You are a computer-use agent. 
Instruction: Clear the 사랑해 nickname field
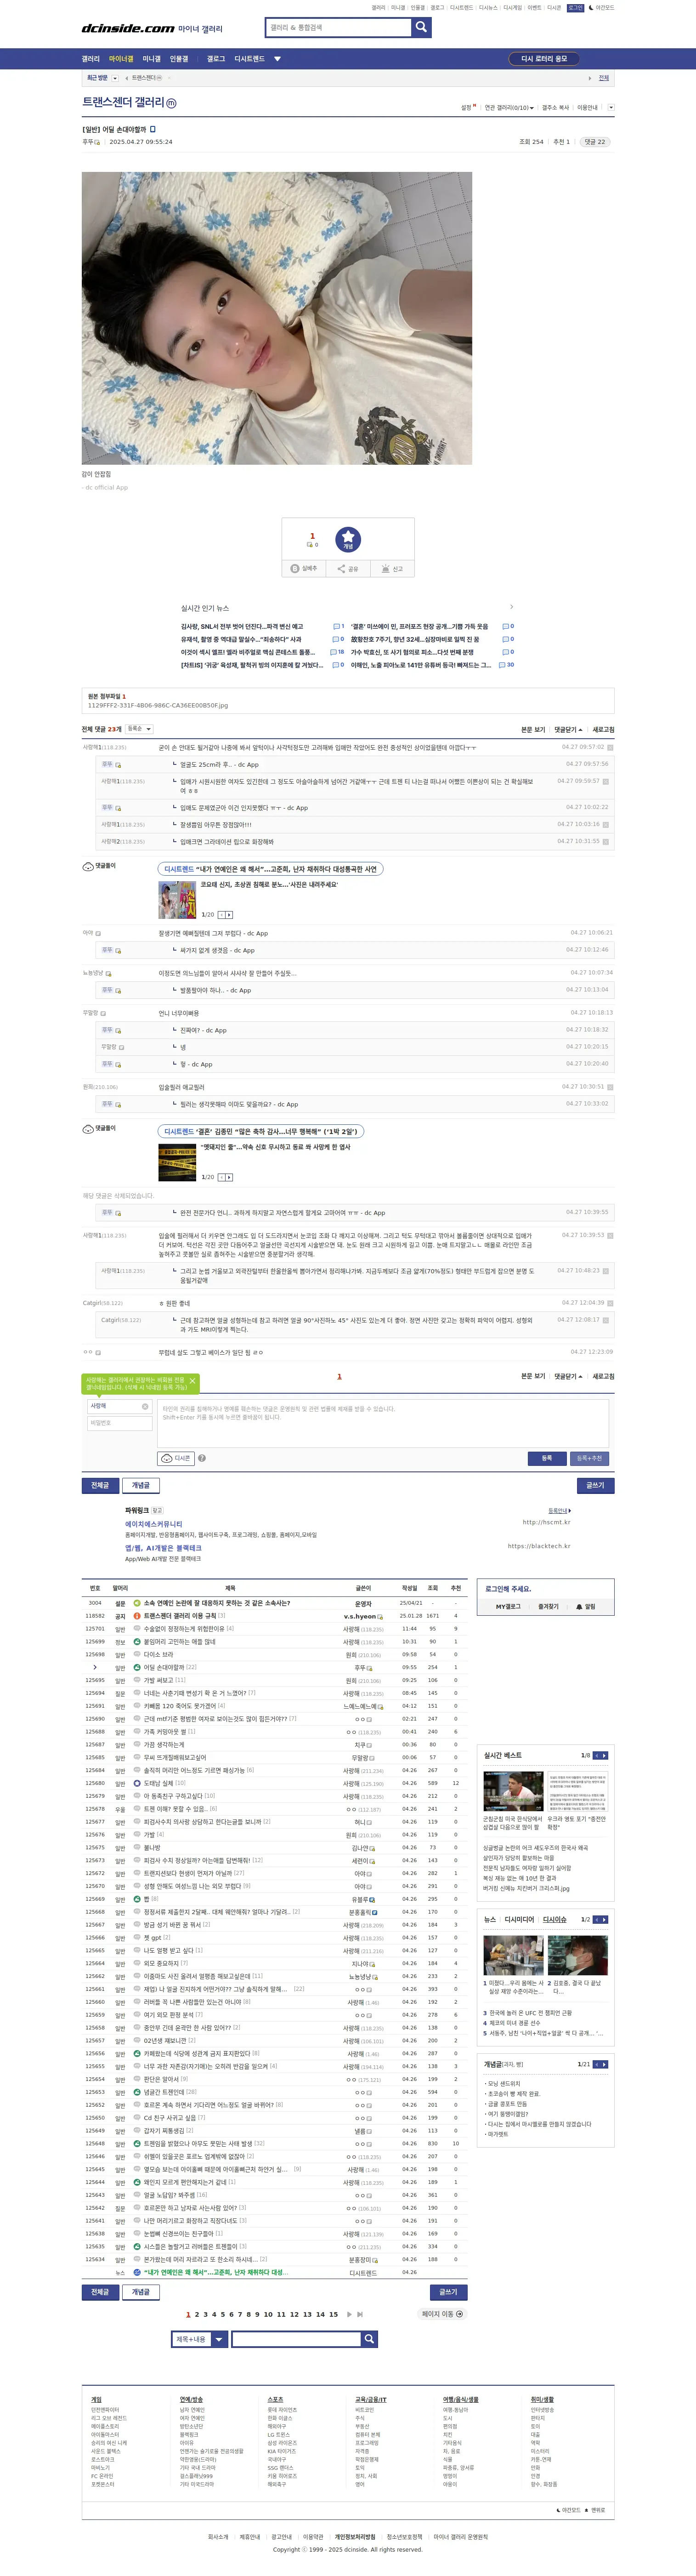145,1406
